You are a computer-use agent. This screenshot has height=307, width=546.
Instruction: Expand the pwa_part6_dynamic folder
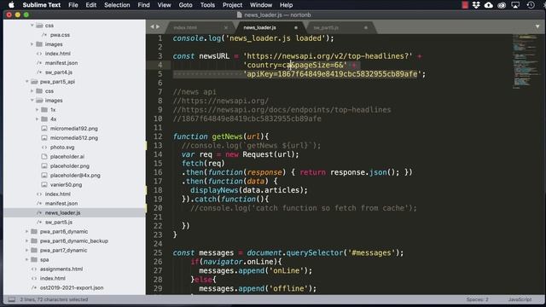click(x=26, y=231)
